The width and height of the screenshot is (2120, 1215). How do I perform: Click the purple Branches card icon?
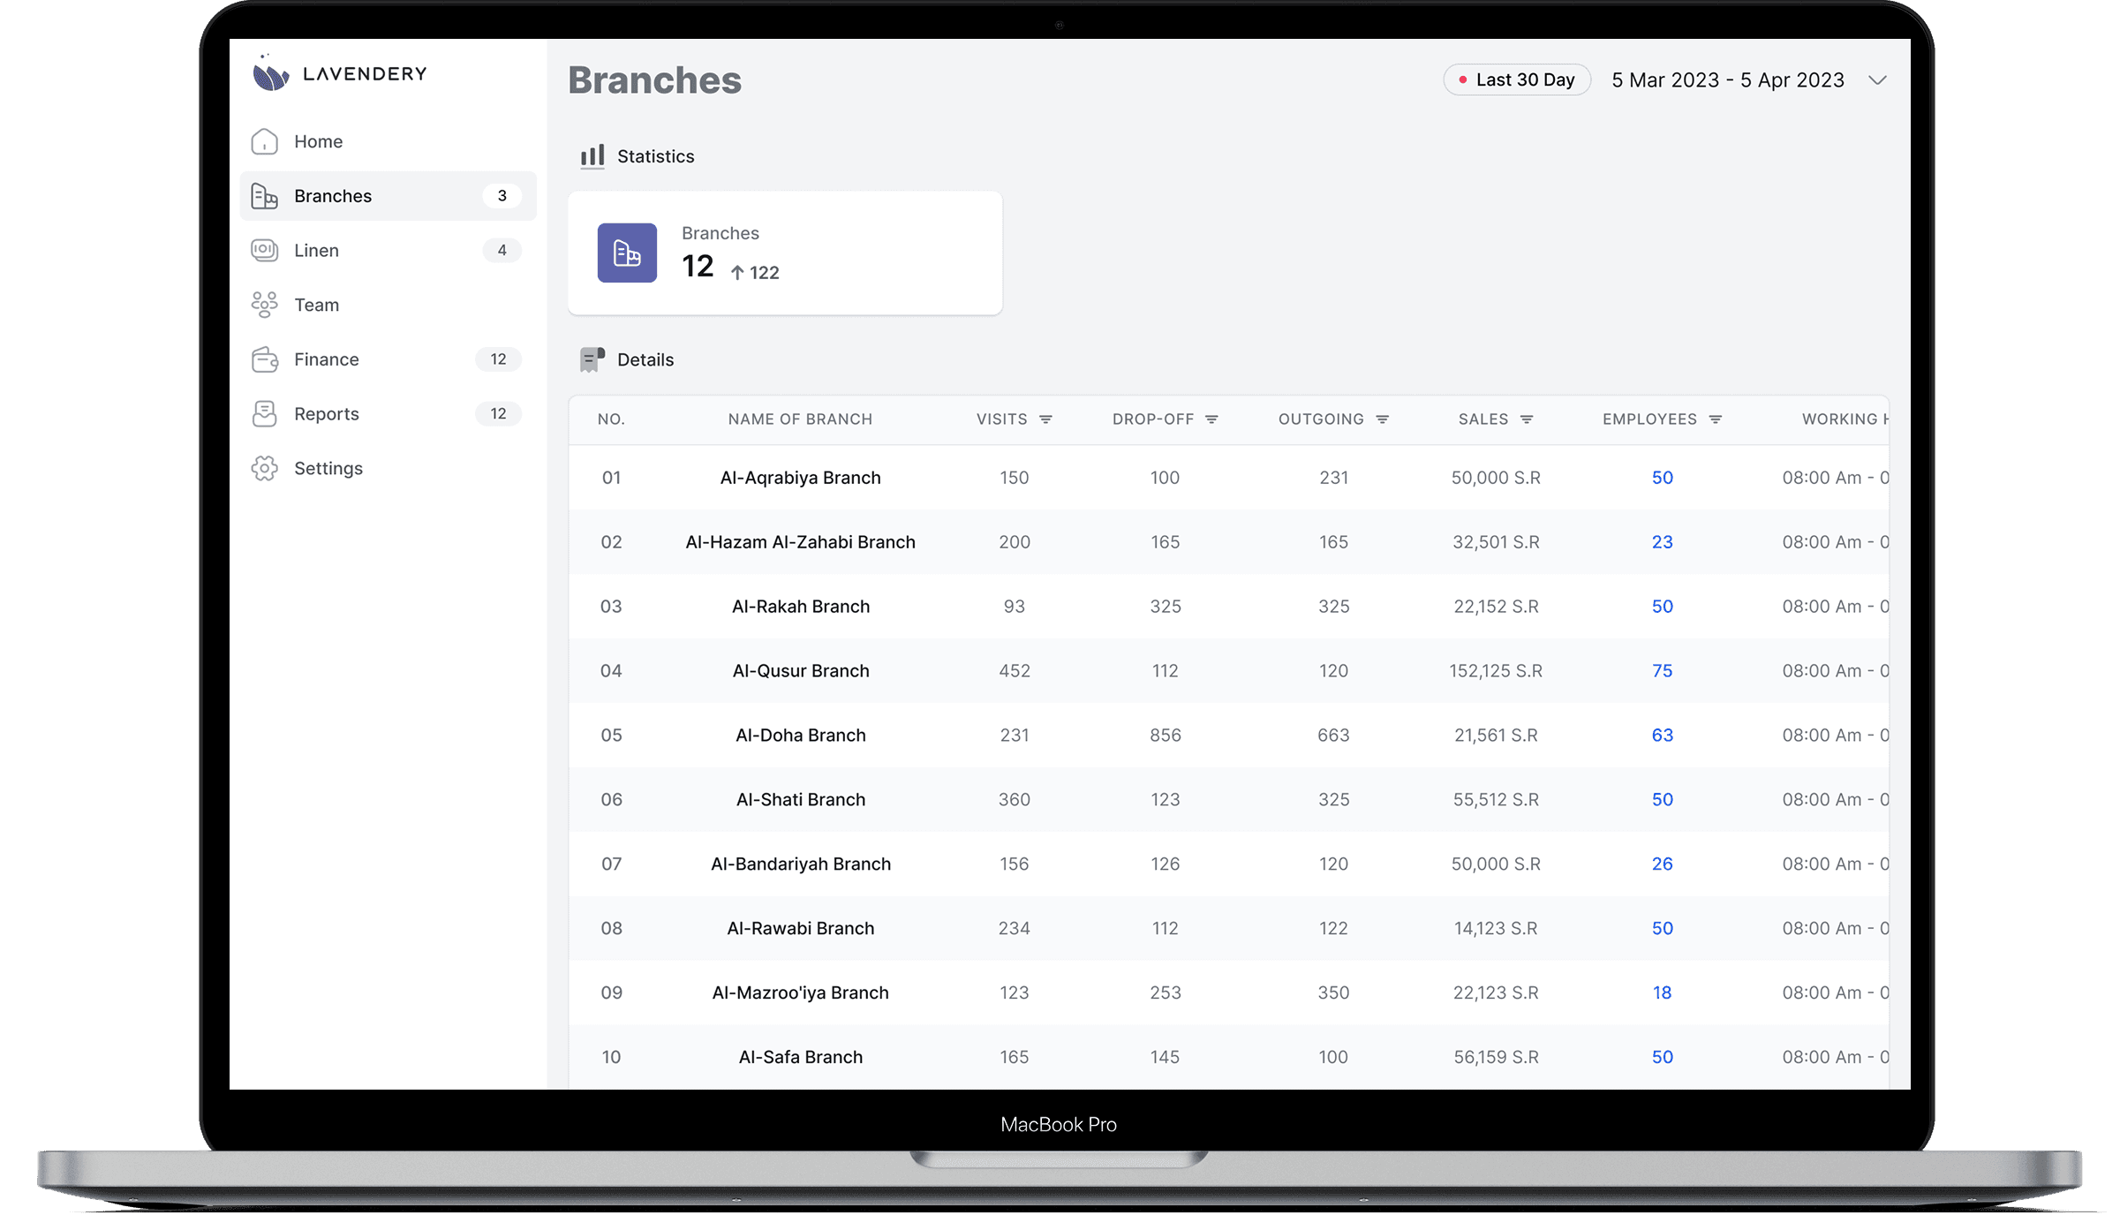pos(627,253)
